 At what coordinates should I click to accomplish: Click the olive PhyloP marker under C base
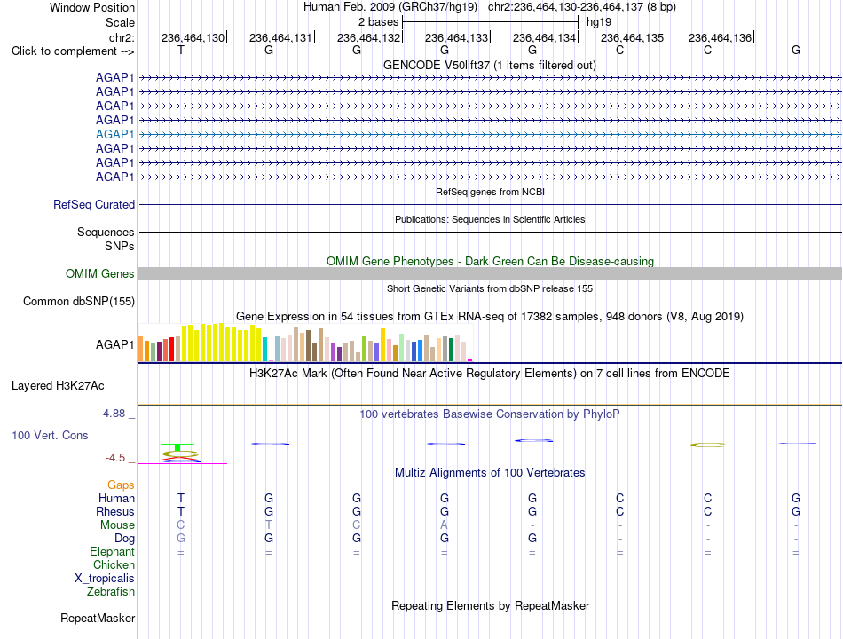click(x=708, y=445)
